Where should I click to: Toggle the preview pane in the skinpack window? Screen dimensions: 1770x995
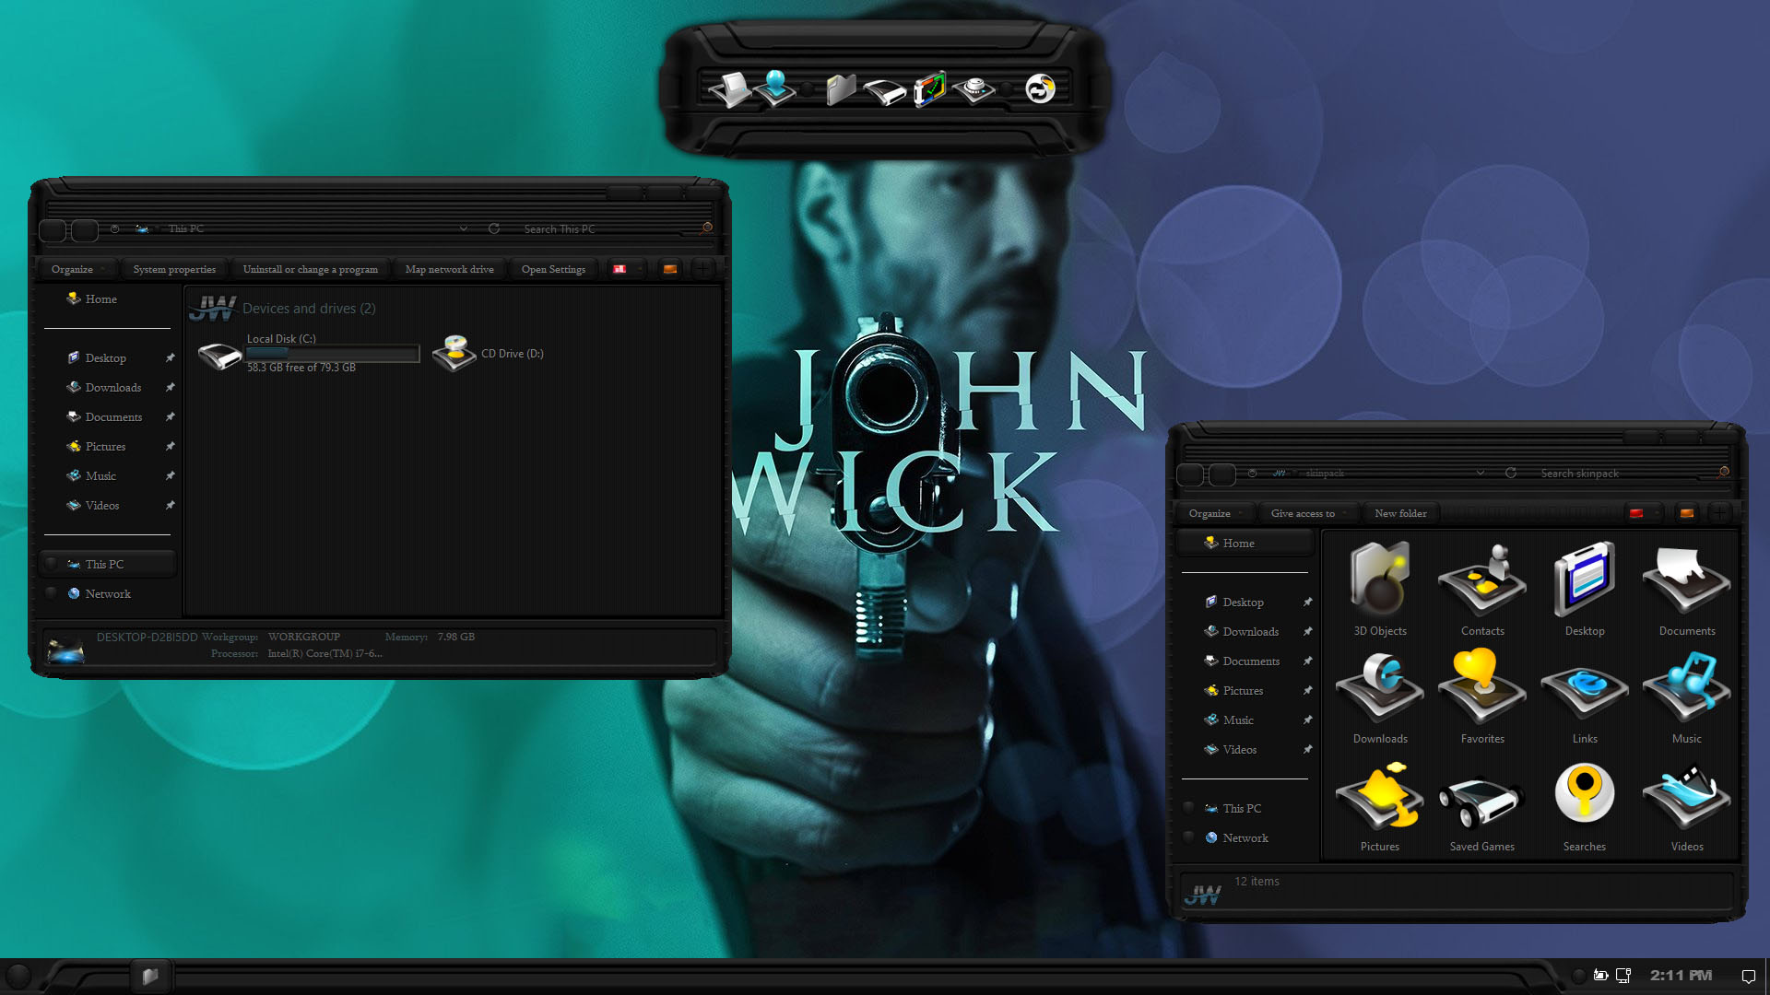coord(1686,513)
